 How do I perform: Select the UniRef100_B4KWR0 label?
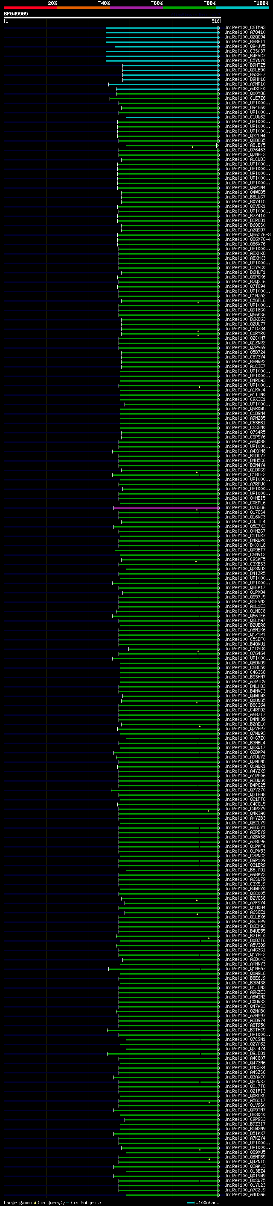(245, 540)
